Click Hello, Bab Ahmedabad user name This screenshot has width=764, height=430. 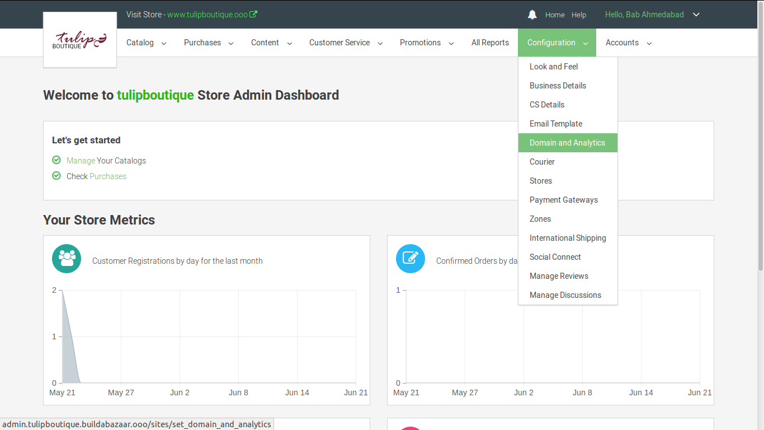click(x=644, y=15)
